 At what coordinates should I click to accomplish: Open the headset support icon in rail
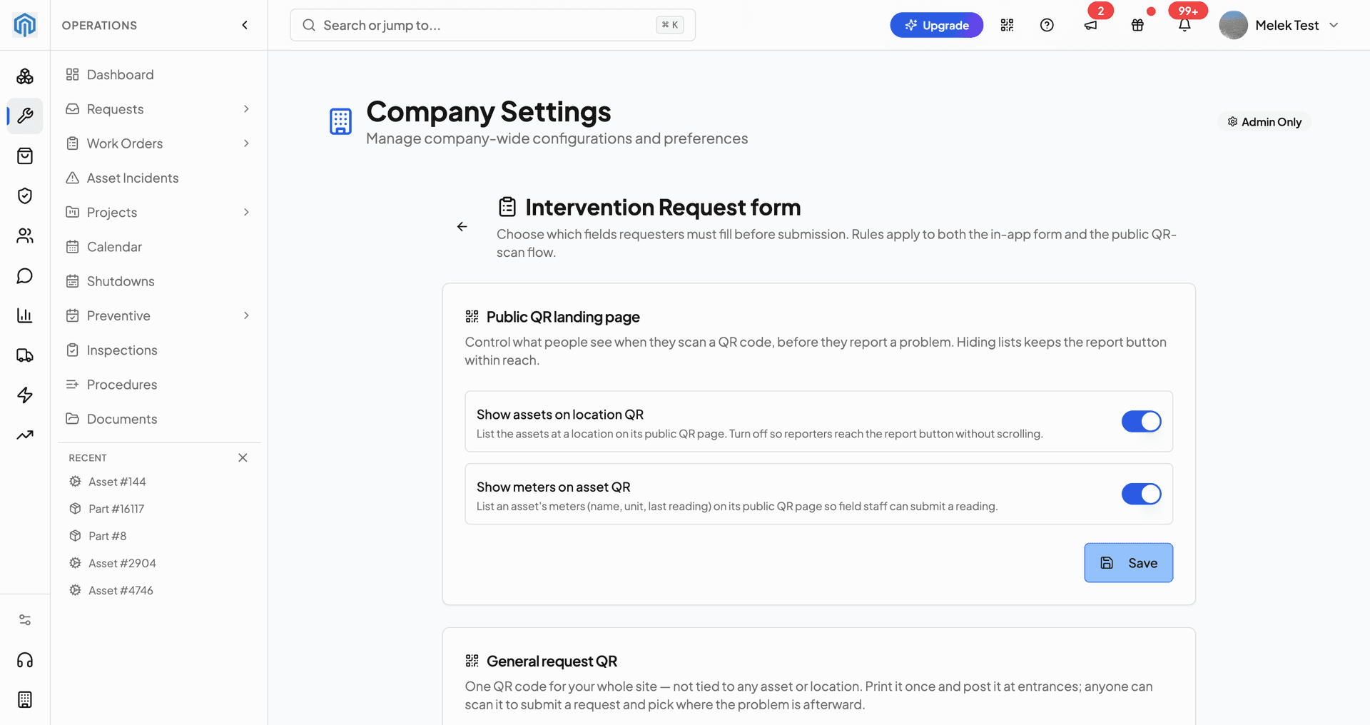(25, 660)
